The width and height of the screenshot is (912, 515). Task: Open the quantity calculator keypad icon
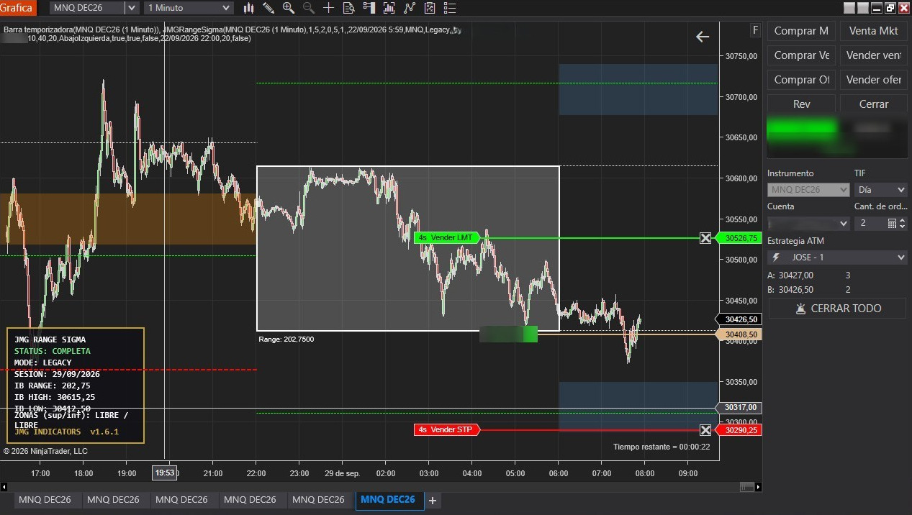point(892,224)
